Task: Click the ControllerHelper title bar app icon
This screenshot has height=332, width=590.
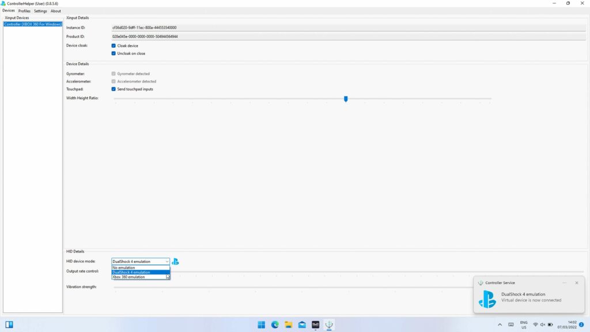Action: click(3, 3)
